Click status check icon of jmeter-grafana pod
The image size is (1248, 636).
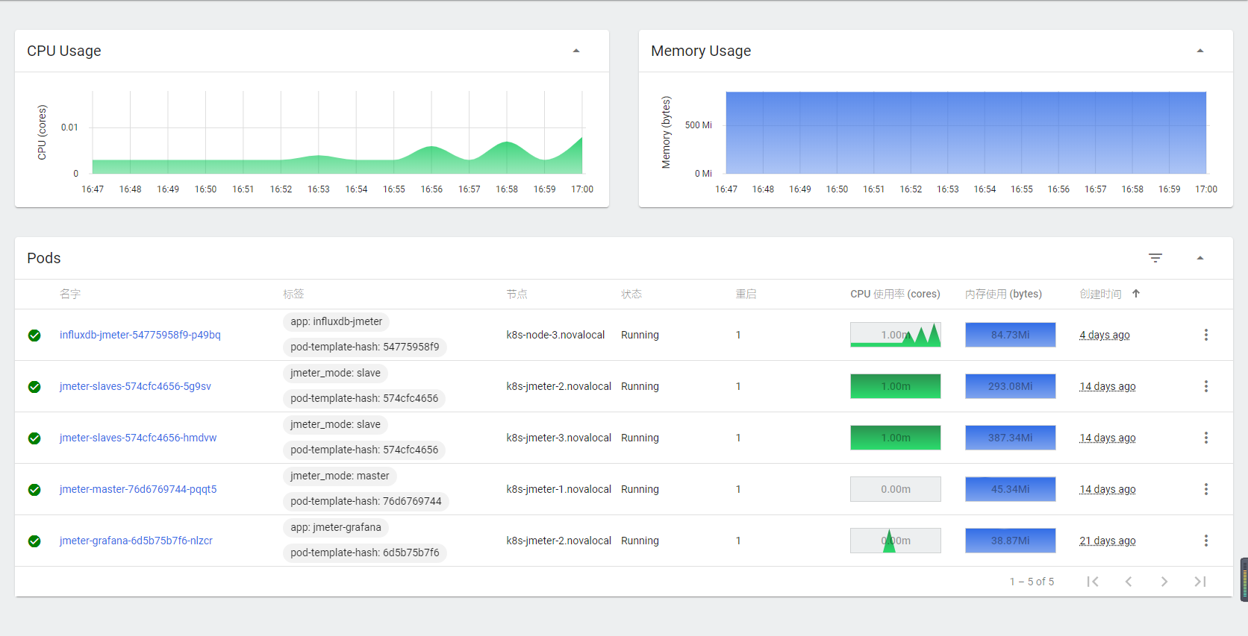(x=34, y=541)
